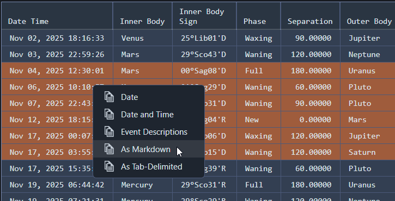Click the 29°Sco43'D sign cell
Screen dimensions: 395x201
click(204, 54)
